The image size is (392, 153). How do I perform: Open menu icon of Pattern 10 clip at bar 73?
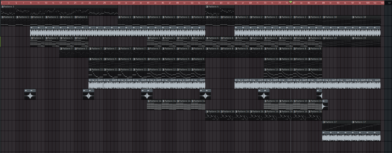266,59
